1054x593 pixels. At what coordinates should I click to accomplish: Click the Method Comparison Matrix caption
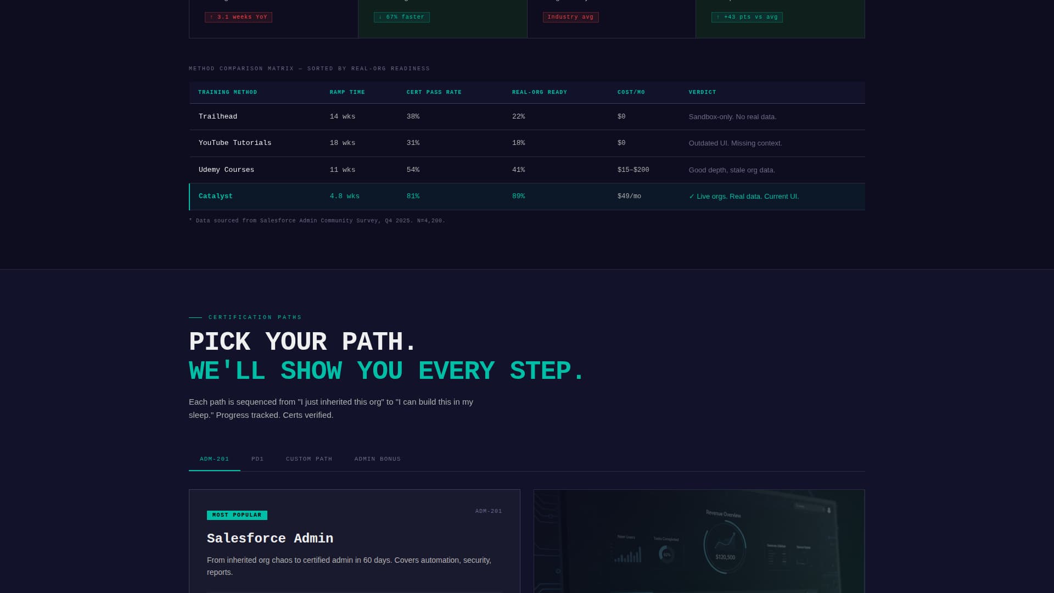(309, 69)
